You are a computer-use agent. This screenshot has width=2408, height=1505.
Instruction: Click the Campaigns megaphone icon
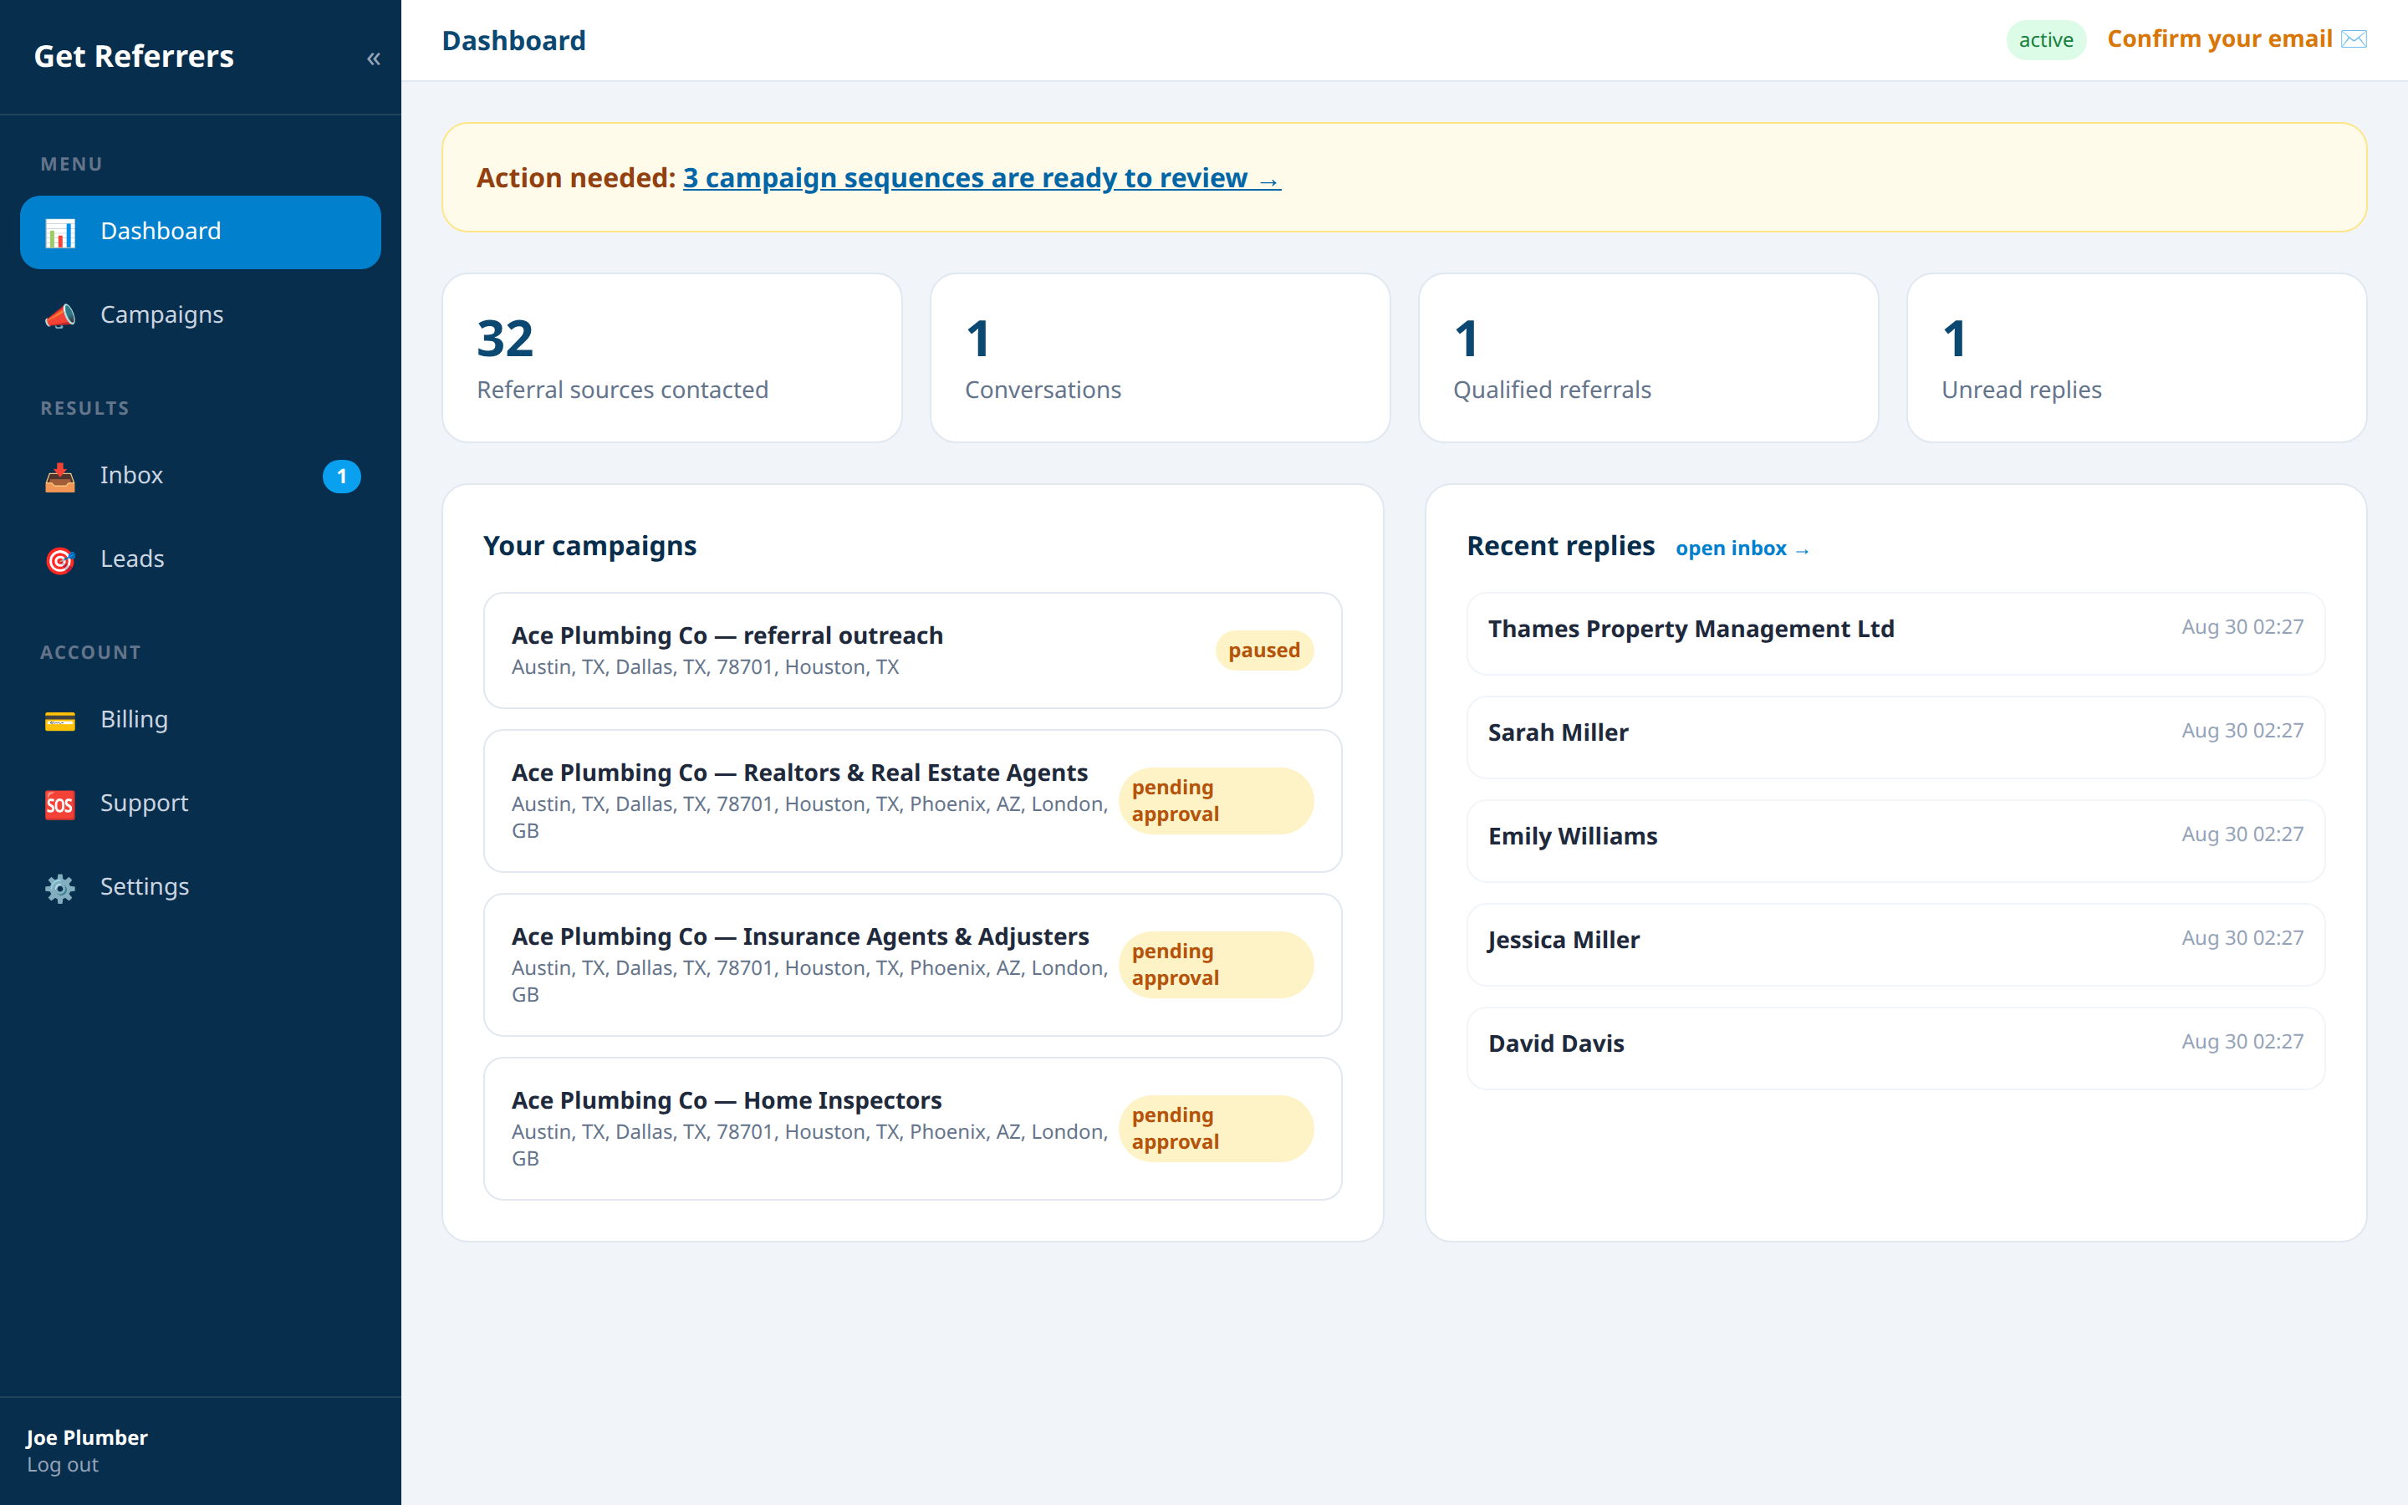(59, 317)
